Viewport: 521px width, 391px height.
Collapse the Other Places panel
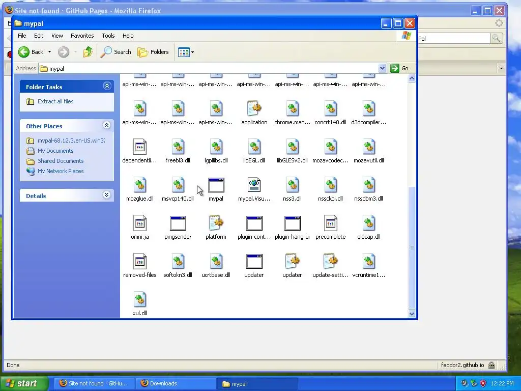pos(107,125)
